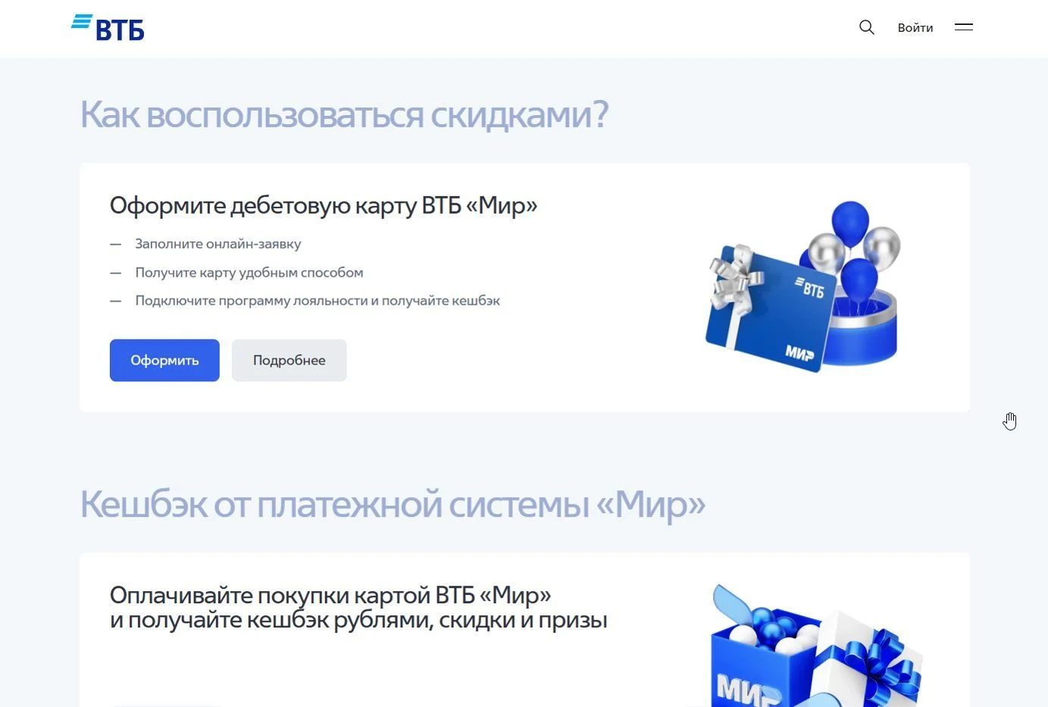Open the site search magnifier icon
This screenshot has width=1048, height=707.
[x=867, y=27]
